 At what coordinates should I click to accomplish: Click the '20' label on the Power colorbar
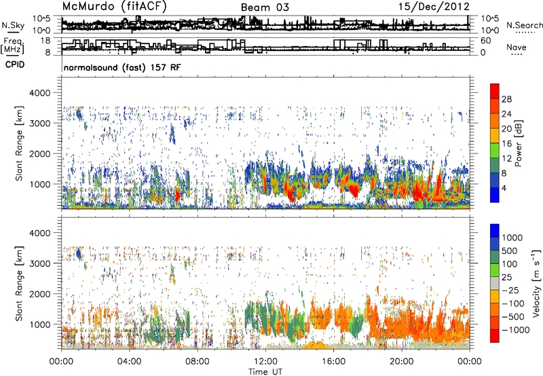(x=506, y=129)
